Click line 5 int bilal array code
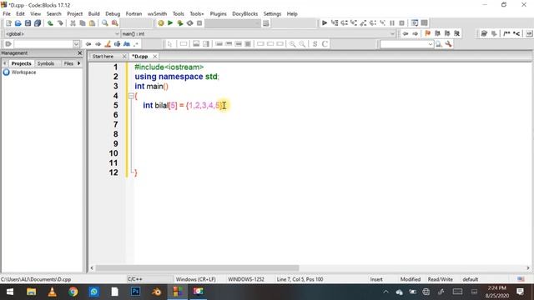Screen dimensions: 534x300 (x=183, y=106)
